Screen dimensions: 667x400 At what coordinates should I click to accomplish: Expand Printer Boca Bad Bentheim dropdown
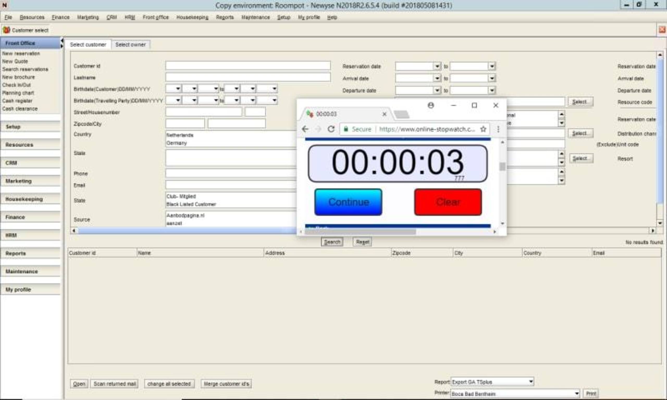point(576,393)
